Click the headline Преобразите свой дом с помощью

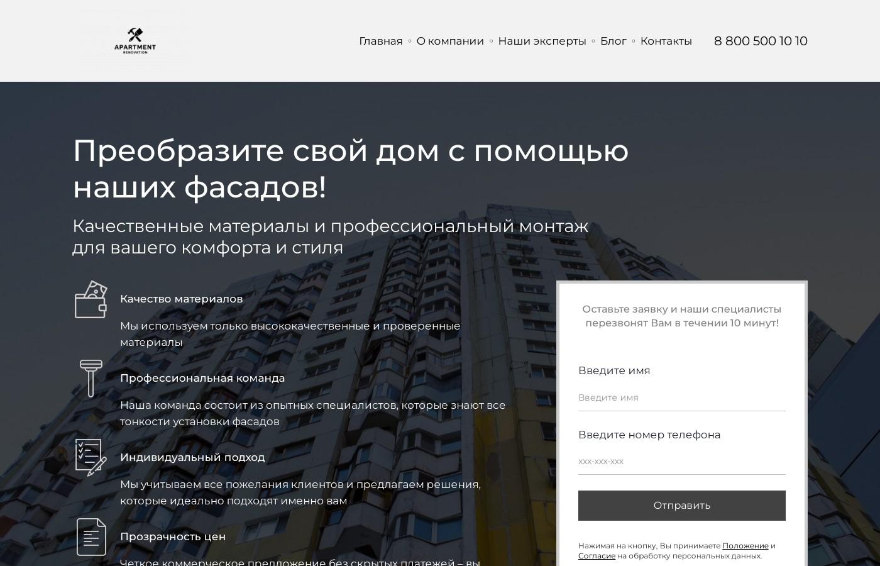[351, 150]
